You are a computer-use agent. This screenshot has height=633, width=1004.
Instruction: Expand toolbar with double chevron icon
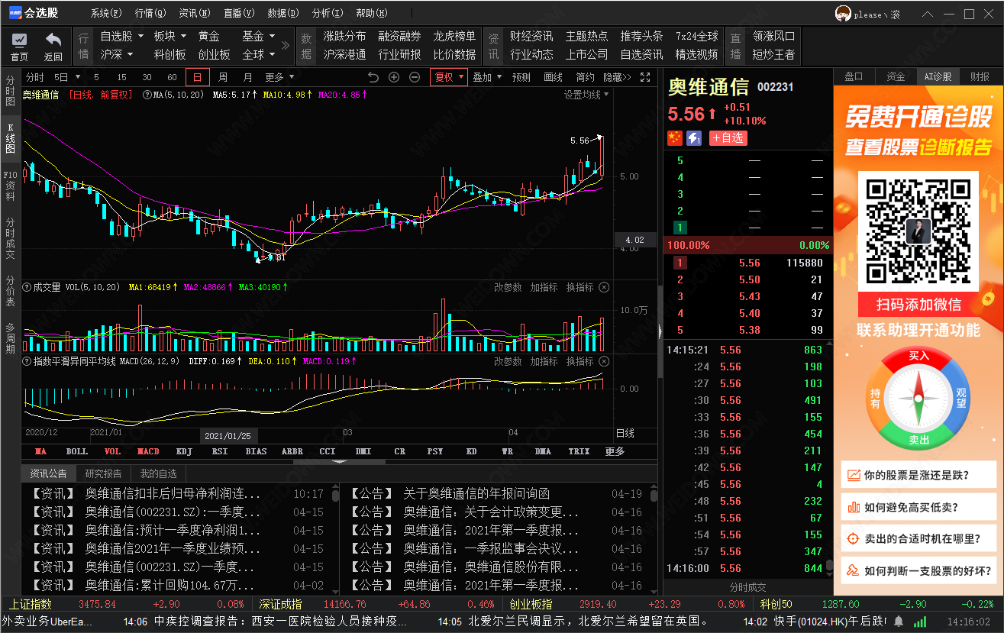[286, 45]
